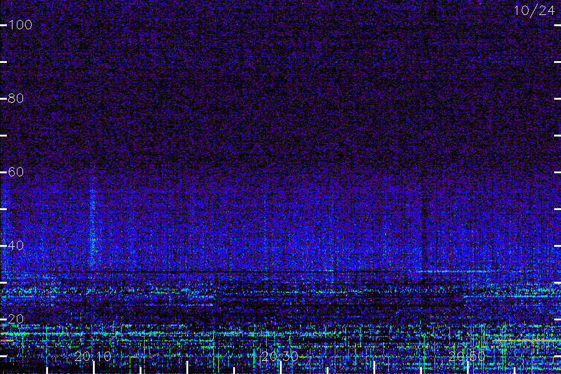The height and width of the screenshot is (374, 561).
Task: Click the 20 frequency axis label
Action: pos(16,319)
